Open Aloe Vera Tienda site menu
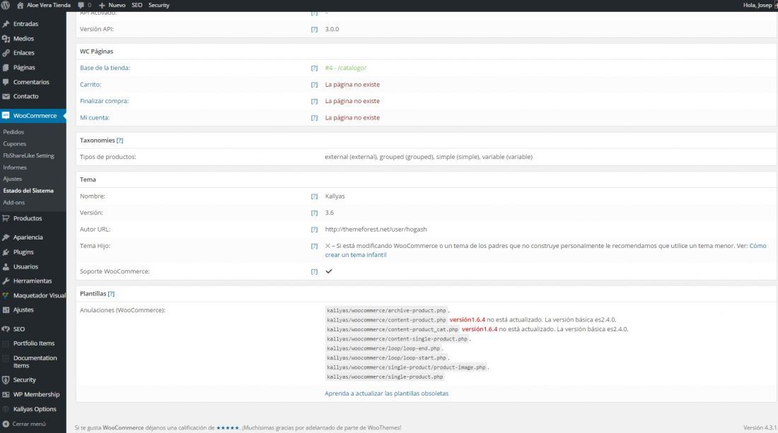The image size is (778, 433). point(44,5)
